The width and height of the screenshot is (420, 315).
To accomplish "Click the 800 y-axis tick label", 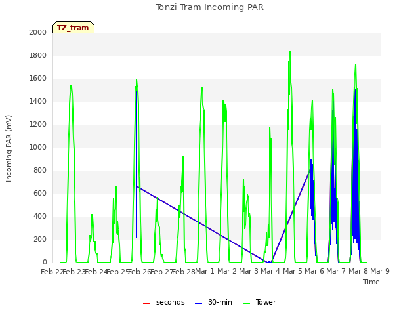I will (40, 171).
